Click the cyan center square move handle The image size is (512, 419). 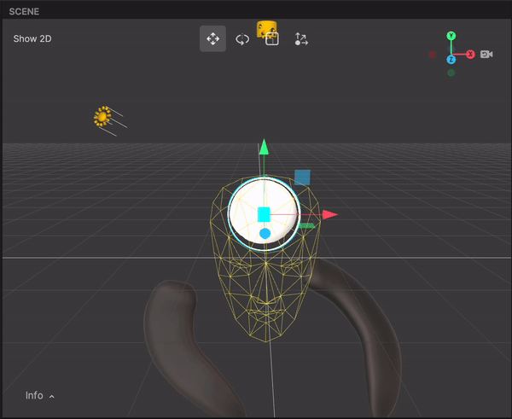264,214
